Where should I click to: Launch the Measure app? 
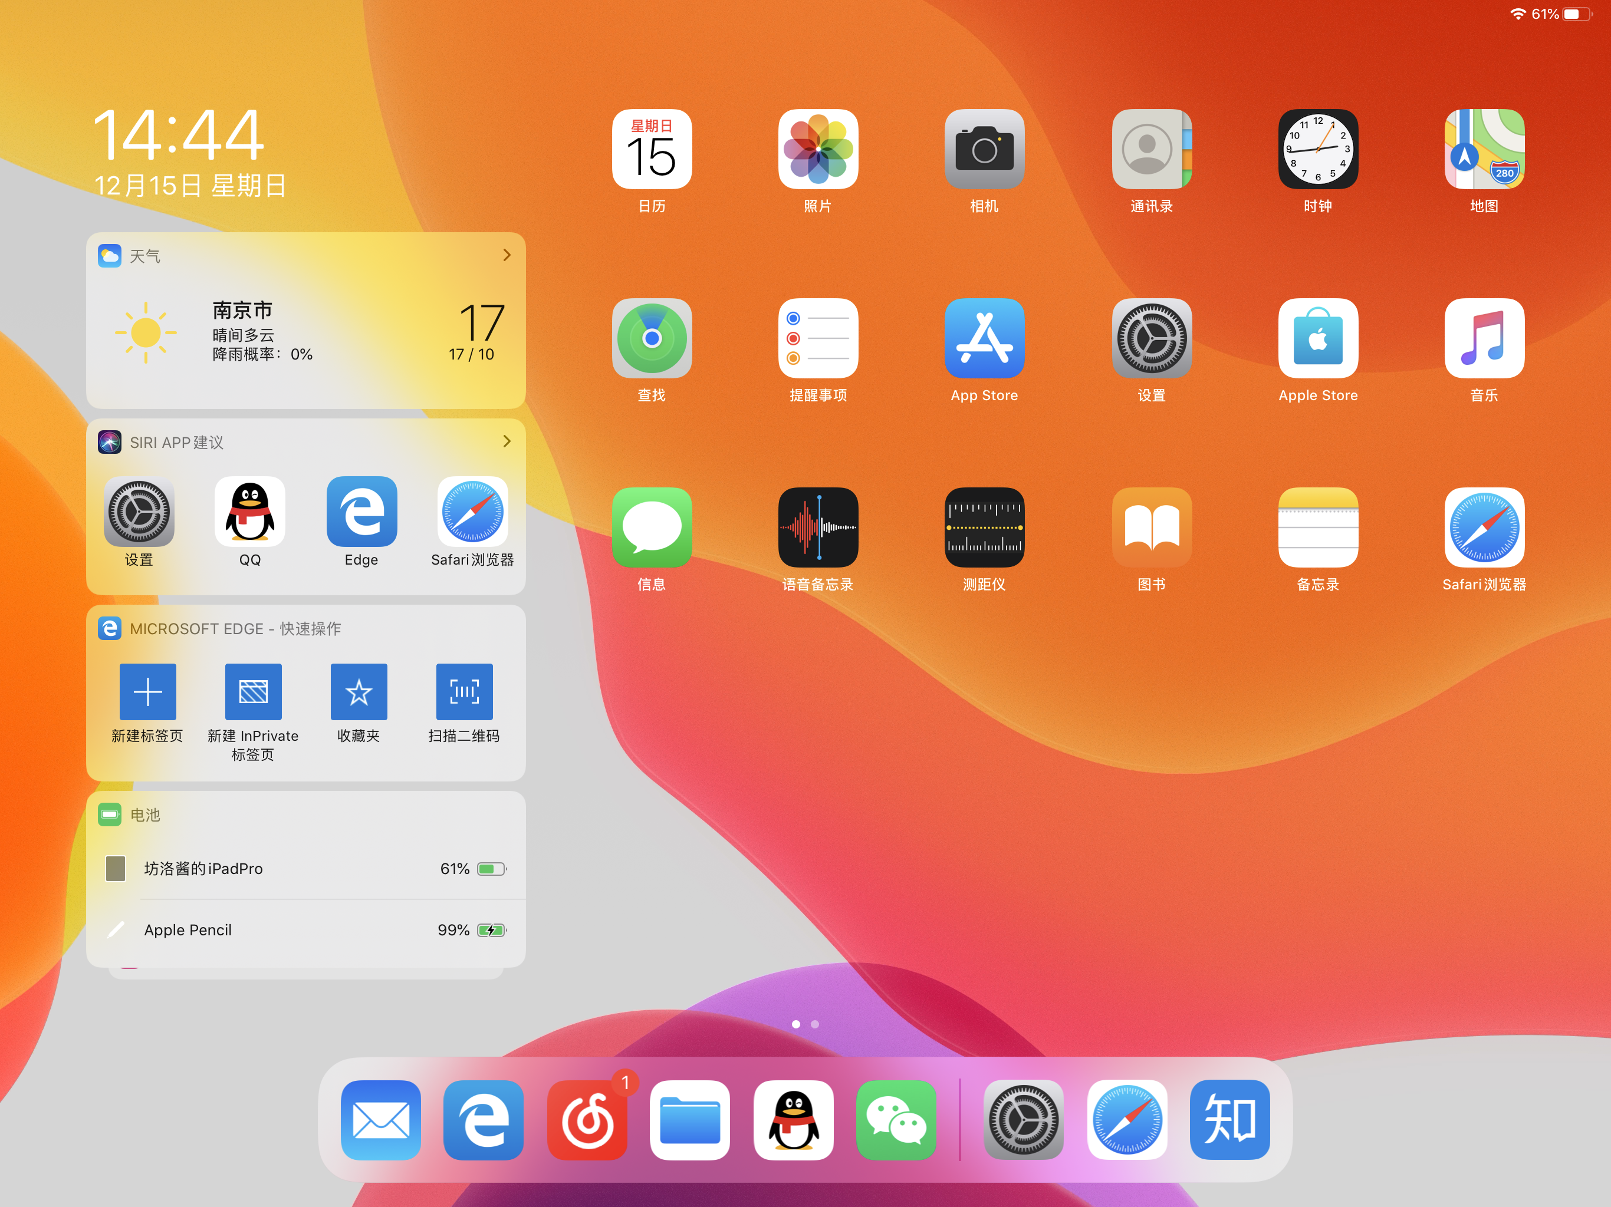coord(984,527)
